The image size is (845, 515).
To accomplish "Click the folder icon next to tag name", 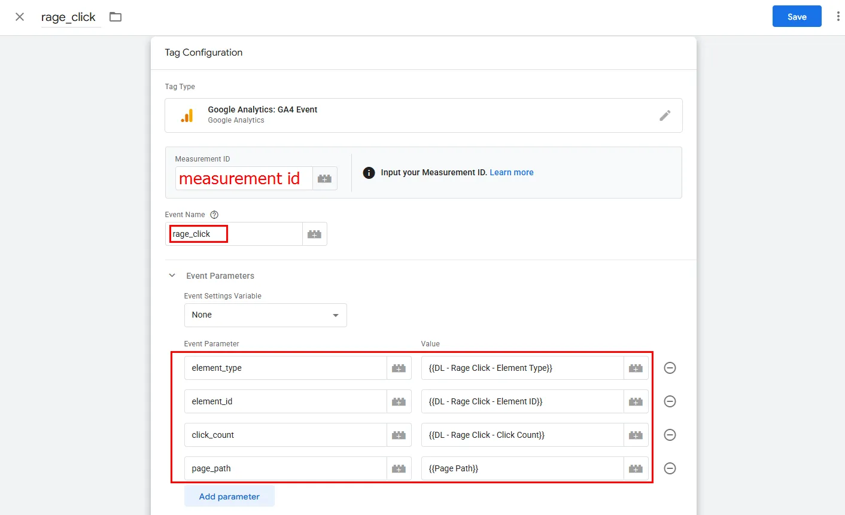I will click(115, 17).
